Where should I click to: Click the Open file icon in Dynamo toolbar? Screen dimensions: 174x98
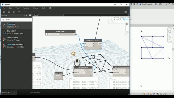[x=9, y=12]
